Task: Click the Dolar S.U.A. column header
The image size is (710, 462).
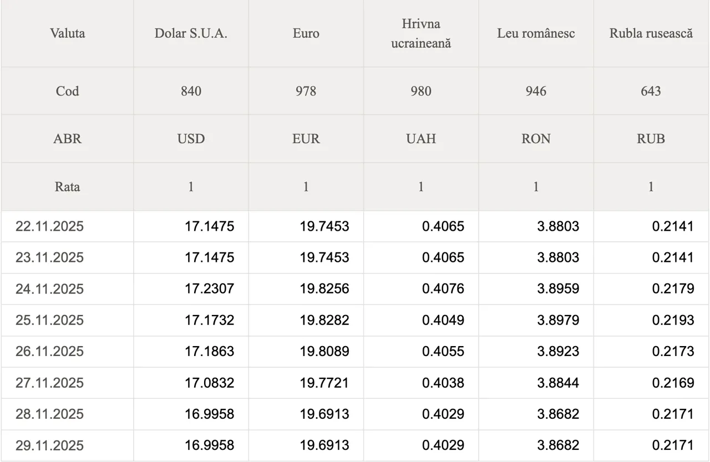Action: tap(191, 33)
